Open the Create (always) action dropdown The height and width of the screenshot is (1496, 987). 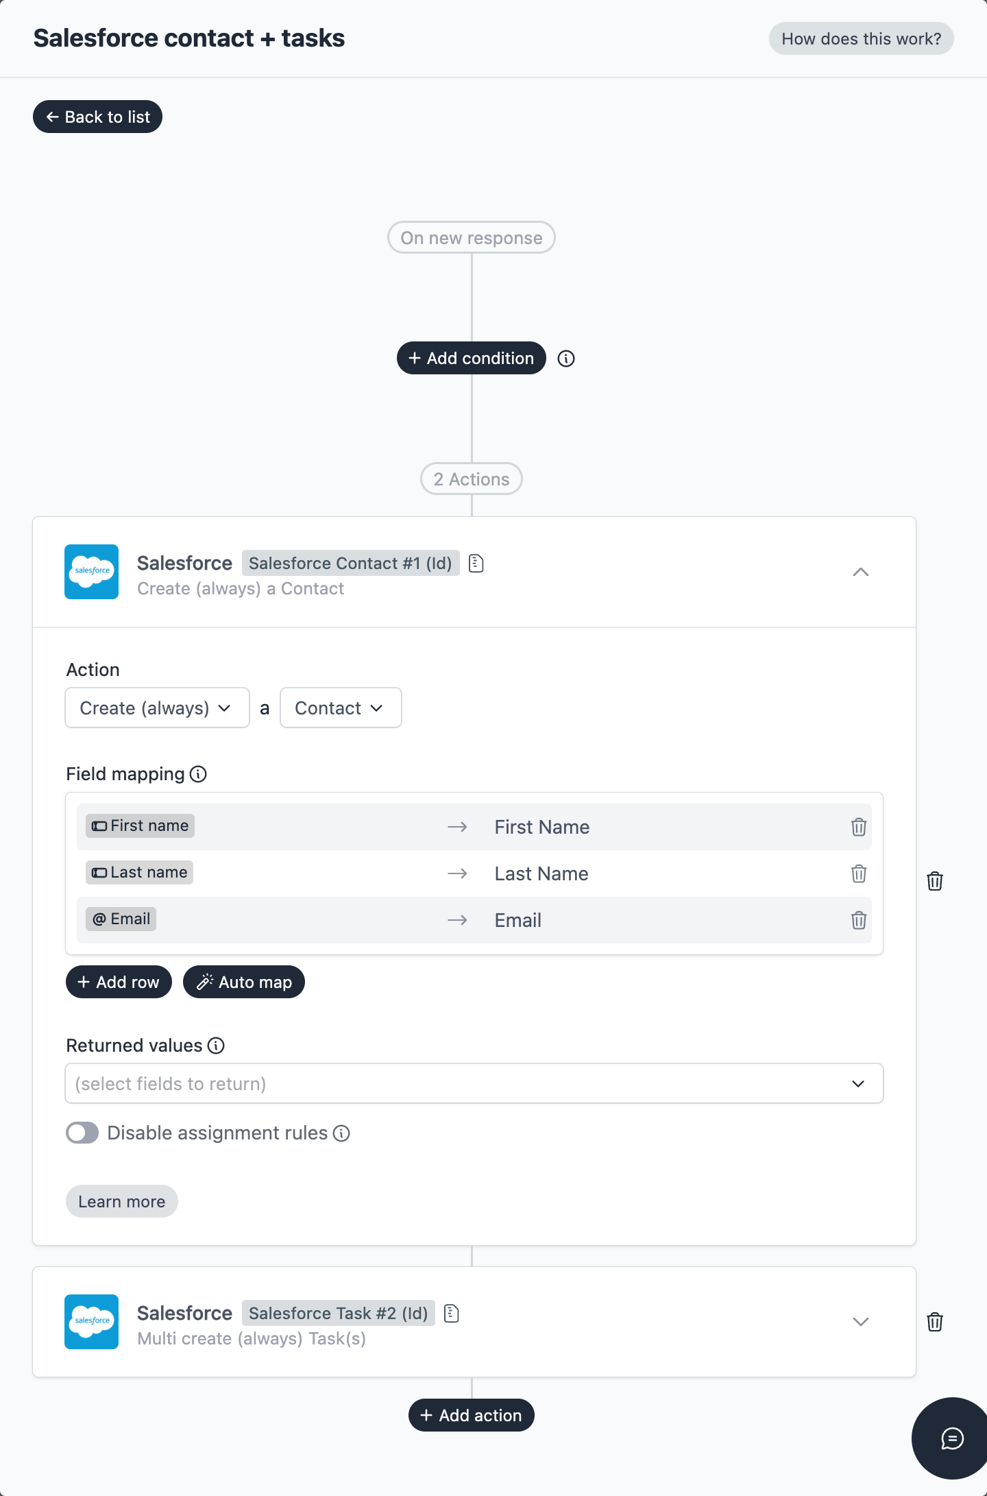click(x=157, y=708)
